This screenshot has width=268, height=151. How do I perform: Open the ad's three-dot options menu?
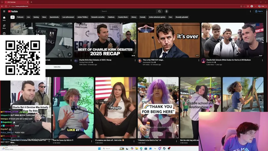click(x=71, y=60)
